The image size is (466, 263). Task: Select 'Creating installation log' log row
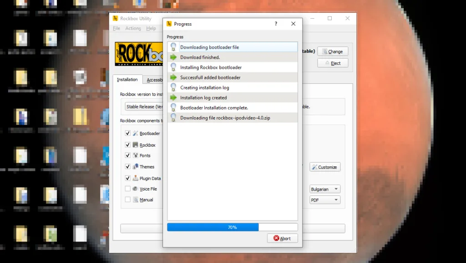click(233, 88)
